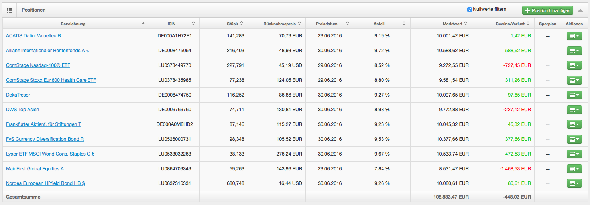Viewport: 590px width, 205px height.
Task: Click the Position hinzufügen button
Action: pos(547,10)
